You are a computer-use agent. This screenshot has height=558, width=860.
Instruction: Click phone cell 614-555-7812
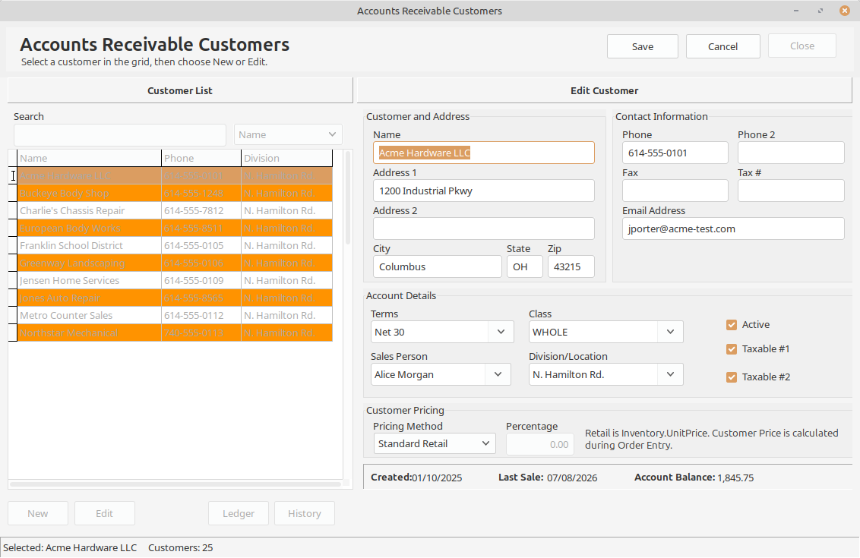201,211
